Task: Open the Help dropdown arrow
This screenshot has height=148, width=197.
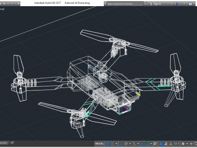Action: (x=194, y=4)
